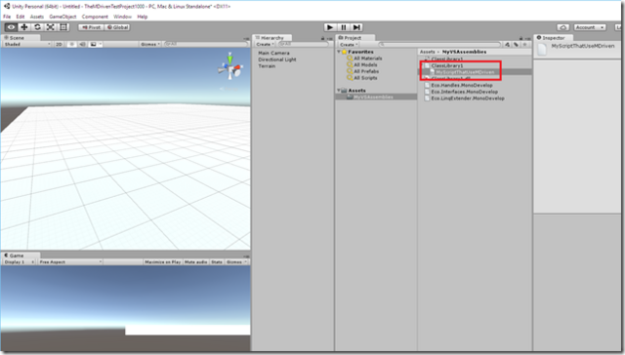
Task: Open the Account dropdown
Action: point(590,27)
